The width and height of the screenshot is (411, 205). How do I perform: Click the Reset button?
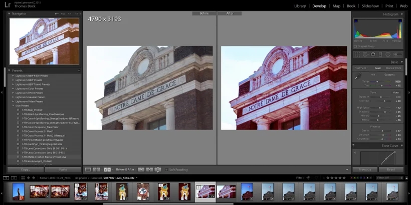(x=390, y=169)
